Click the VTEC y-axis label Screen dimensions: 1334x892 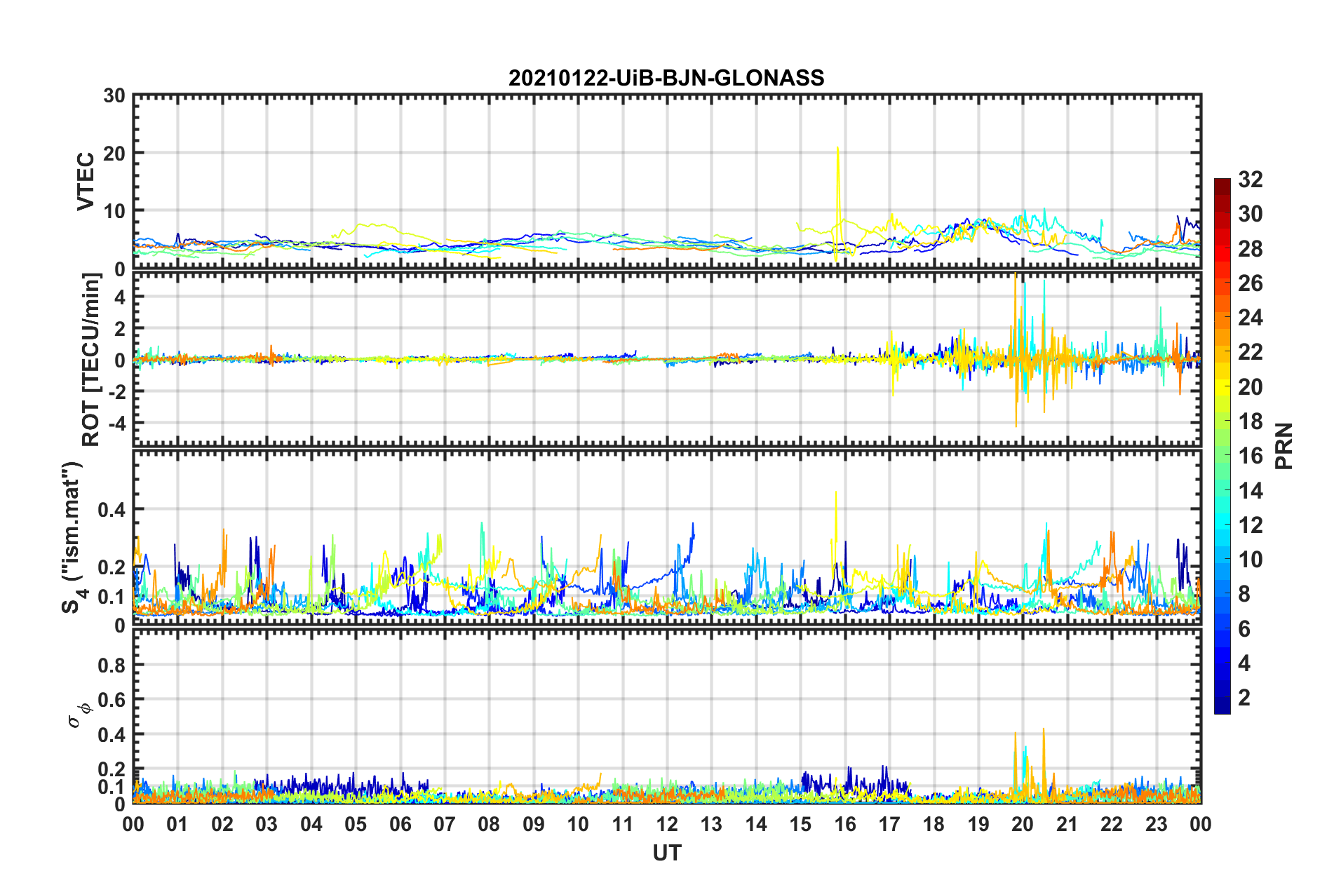pos(86,181)
